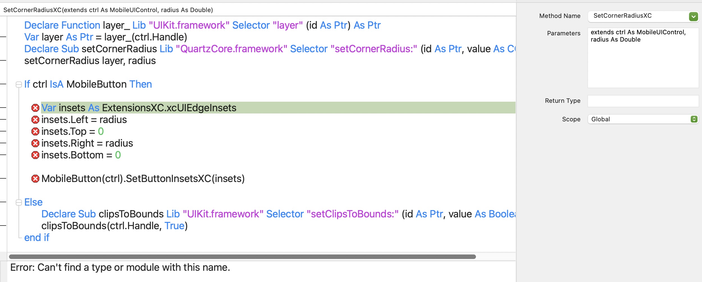
Task: Click the method signature header line
Action: pyautogui.click(x=108, y=10)
